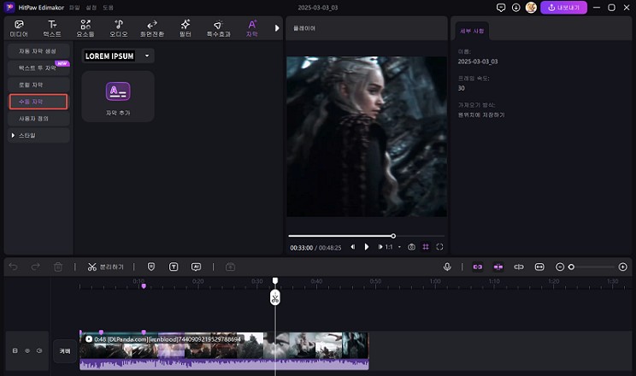636x376 pixels.
Task: Click the text T tool icon
Action: tap(174, 267)
